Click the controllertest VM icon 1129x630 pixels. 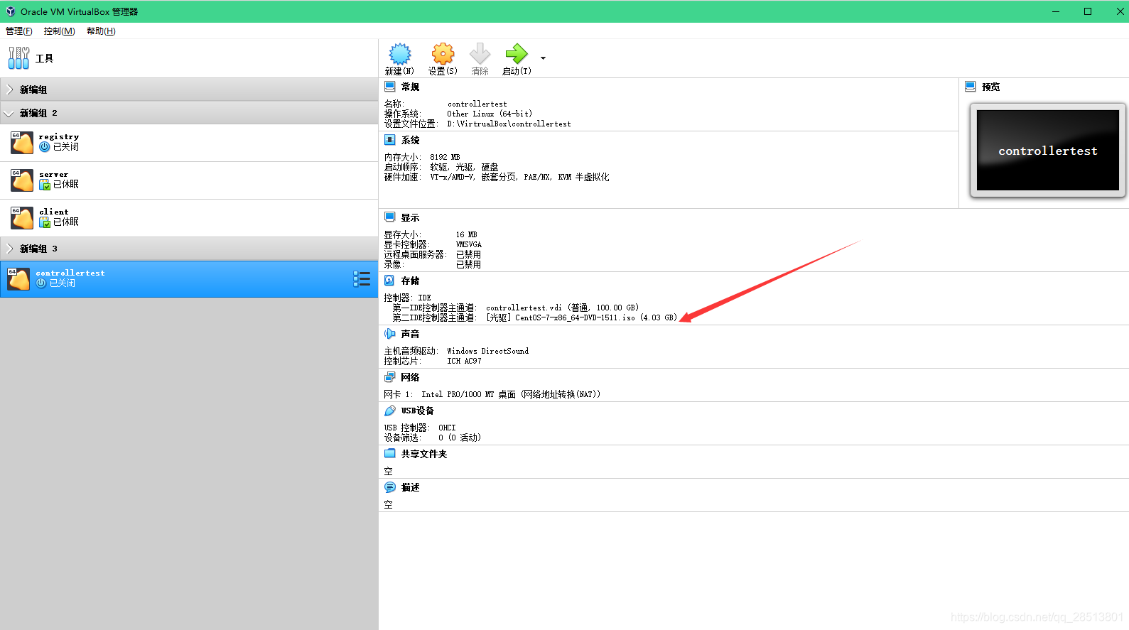click(x=18, y=279)
